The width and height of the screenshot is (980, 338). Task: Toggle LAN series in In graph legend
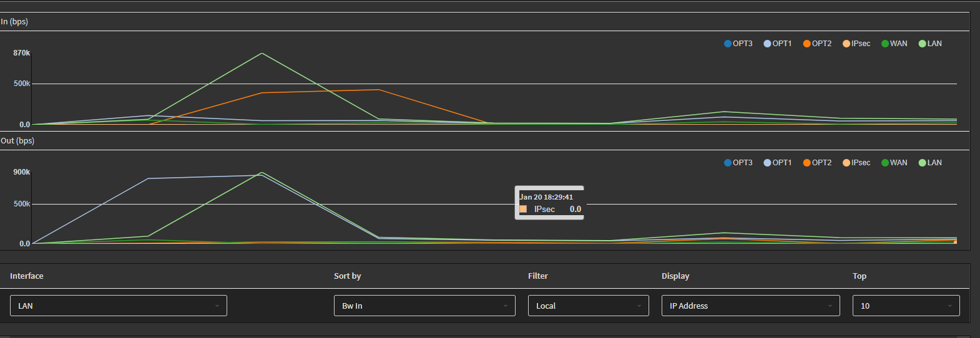(x=930, y=44)
